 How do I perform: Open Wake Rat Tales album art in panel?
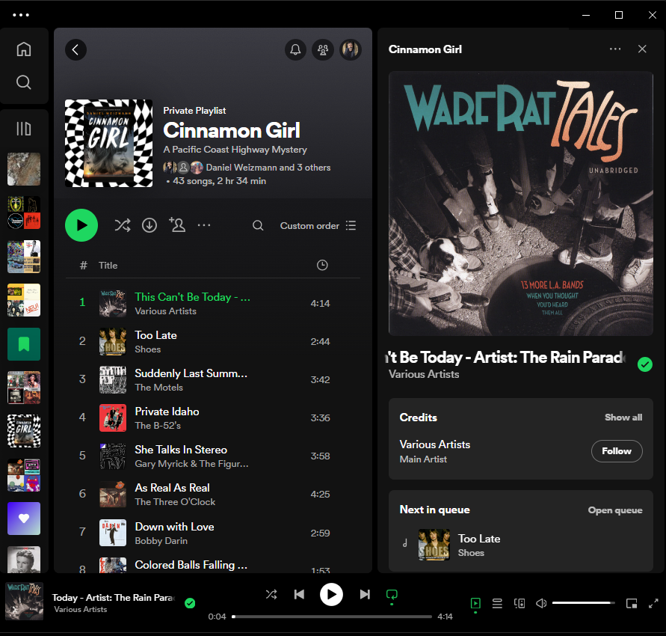click(x=521, y=204)
